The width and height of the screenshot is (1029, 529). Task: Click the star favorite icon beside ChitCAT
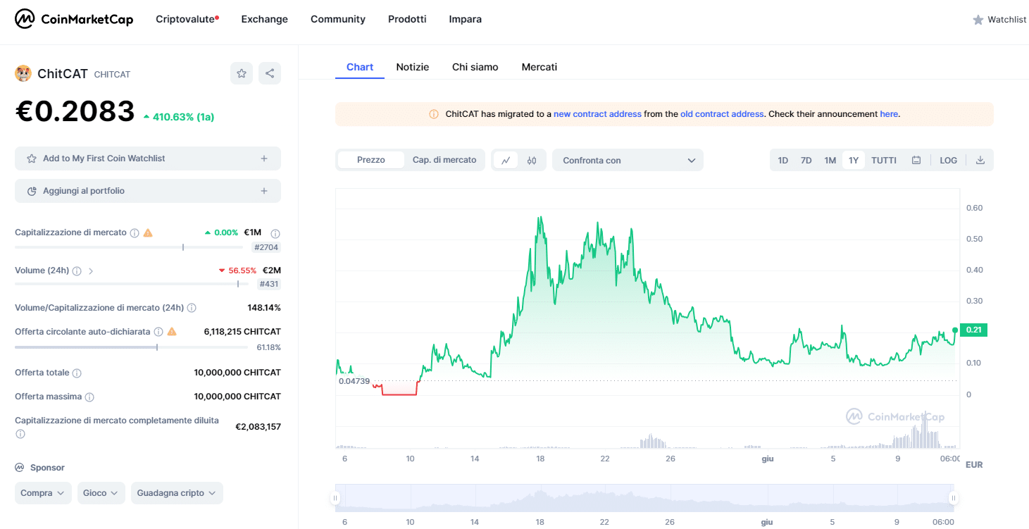coord(242,73)
